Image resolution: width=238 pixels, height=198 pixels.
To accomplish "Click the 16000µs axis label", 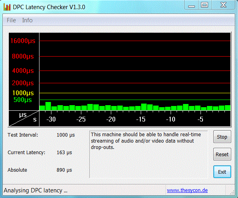I will pos(23,41).
